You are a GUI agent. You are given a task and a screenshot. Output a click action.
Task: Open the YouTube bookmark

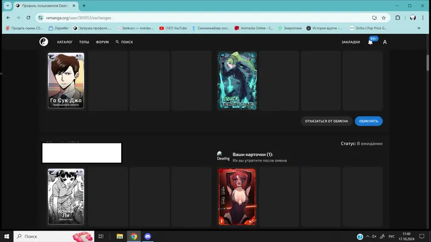click(x=173, y=28)
